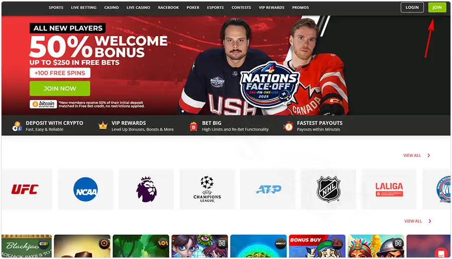The width and height of the screenshot is (452, 259).
Task: Open the Live Betting menu item
Action: pos(83,8)
